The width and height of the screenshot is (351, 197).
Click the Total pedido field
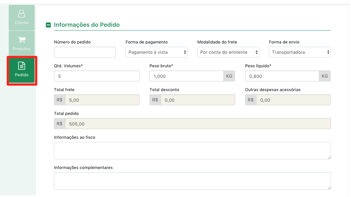click(x=198, y=124)
